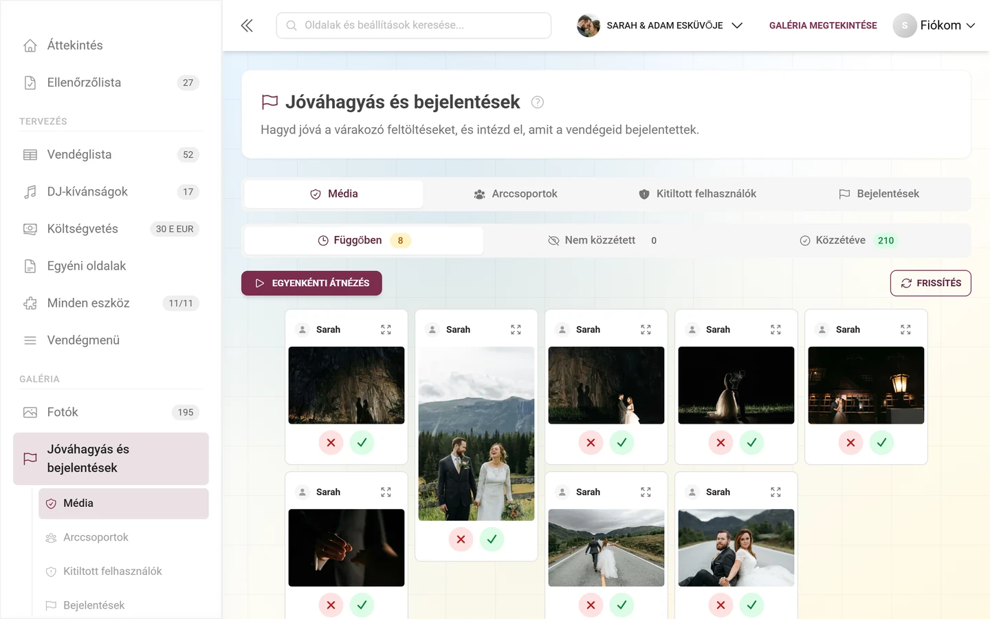Expand the bride-running-on-road photo fullscreen
The width and height of the screenshot is (990, 619).
point(646,492)
